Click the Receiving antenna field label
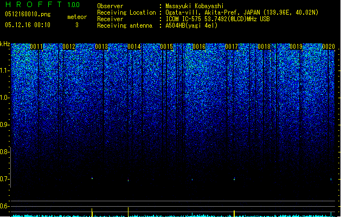This screenshot has width=341, height=217. click(x=125, y=25)
